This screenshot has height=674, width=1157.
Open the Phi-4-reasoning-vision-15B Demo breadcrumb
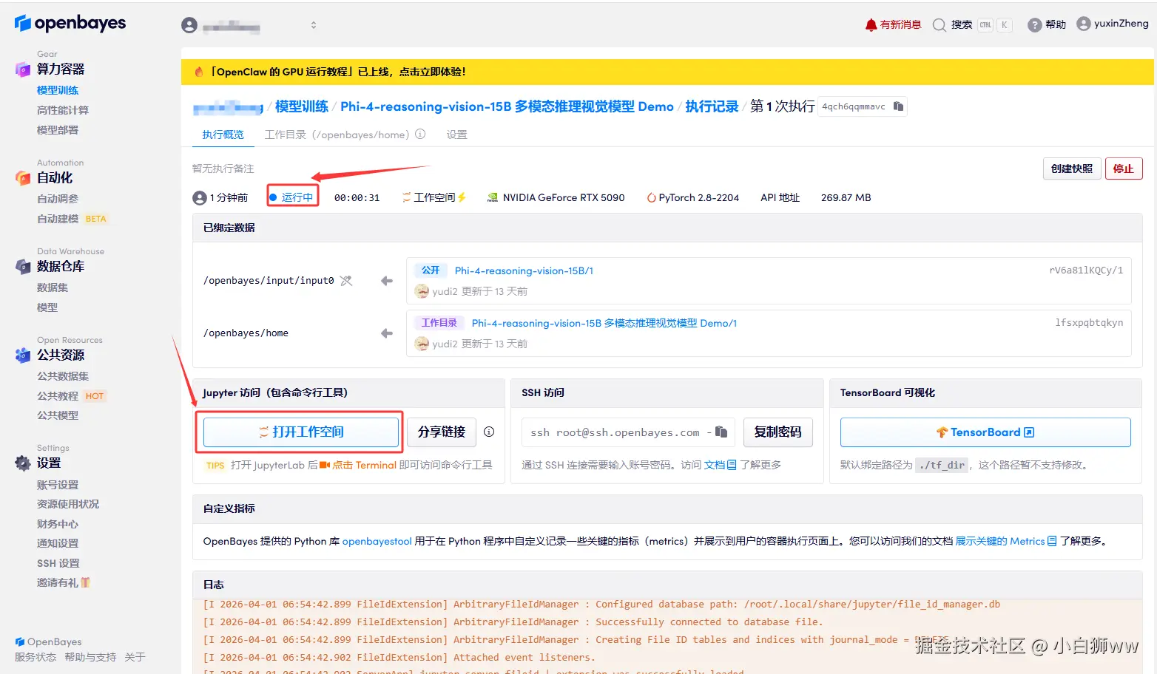(x=507, y=106)
